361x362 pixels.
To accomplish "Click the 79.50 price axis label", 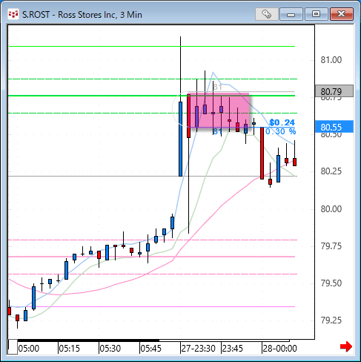I will [x=331, y=283].
